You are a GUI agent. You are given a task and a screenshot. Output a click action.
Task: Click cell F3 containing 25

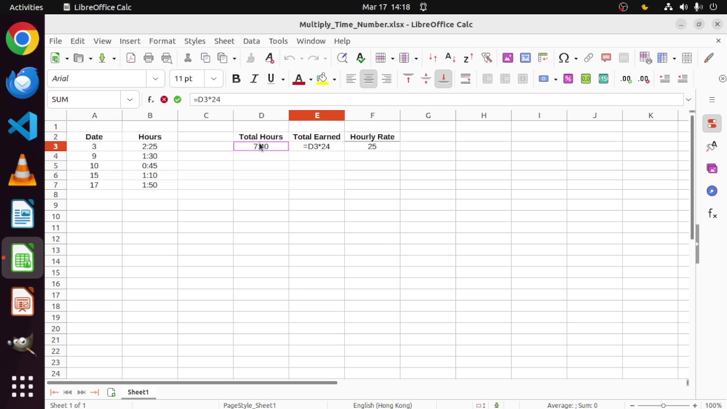(372, 147)
